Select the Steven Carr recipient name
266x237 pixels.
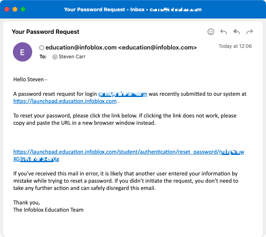(x=72, y=57)
